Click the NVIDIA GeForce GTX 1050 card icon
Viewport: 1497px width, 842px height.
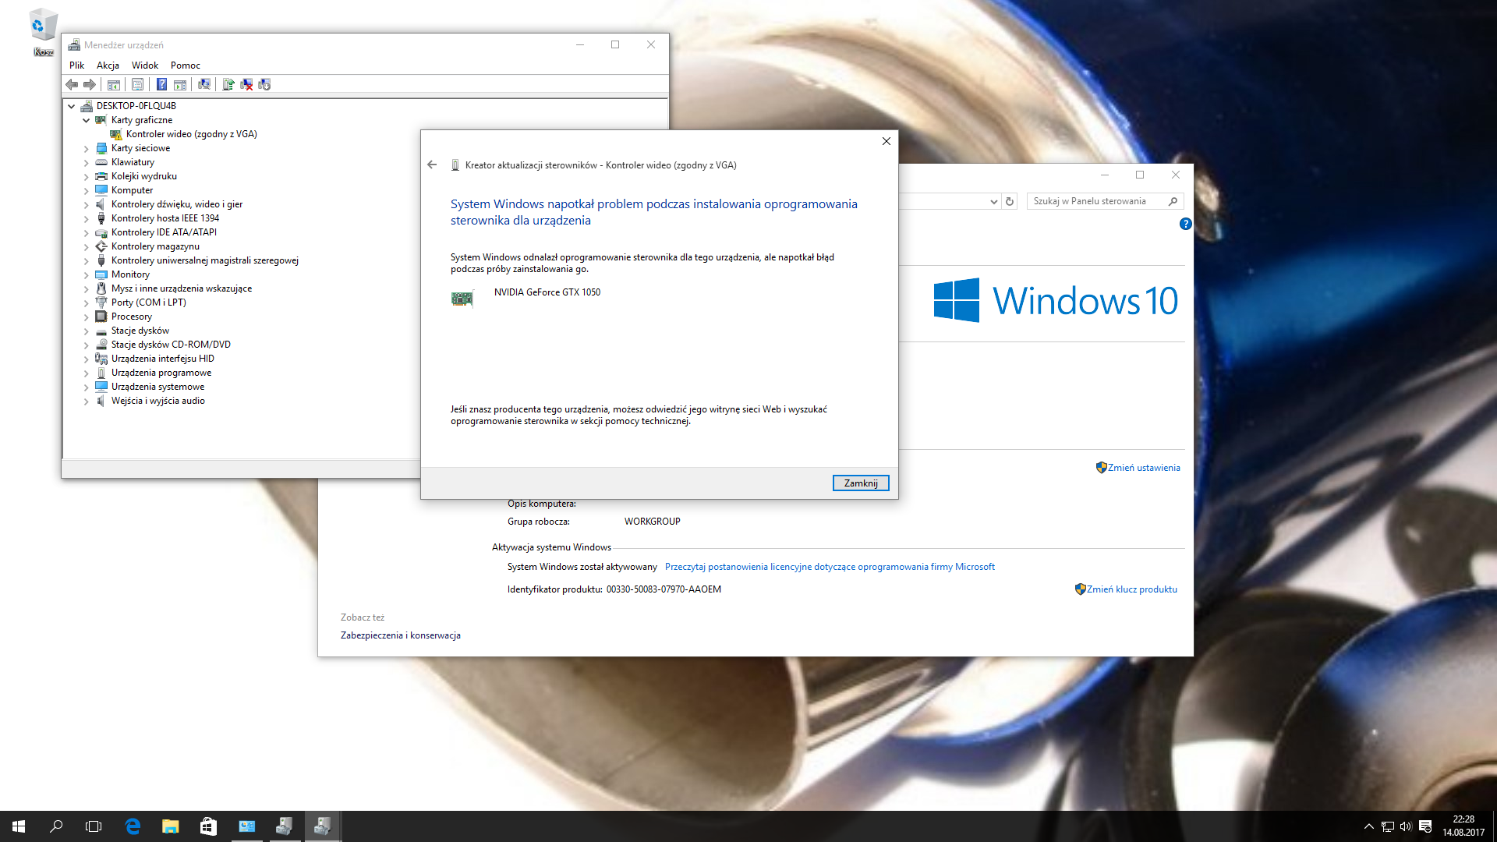coord(462,299)
